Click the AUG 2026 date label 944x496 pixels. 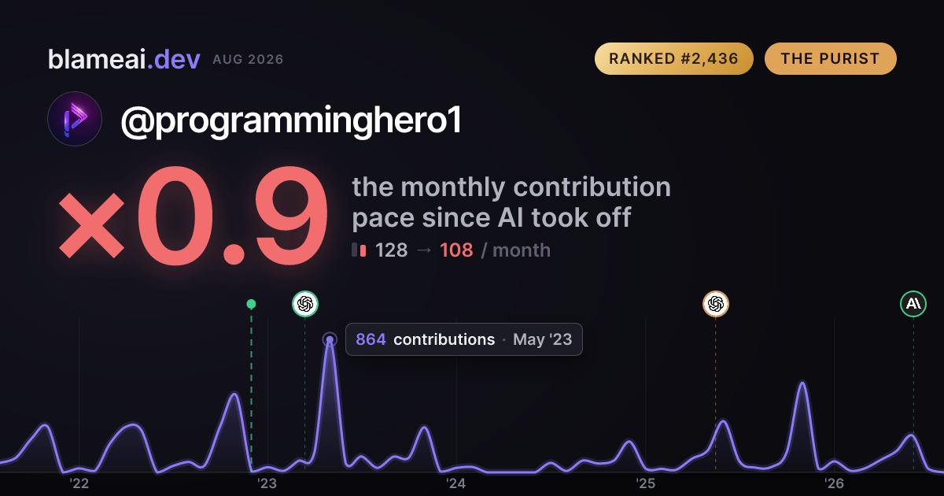click(248, 60)
